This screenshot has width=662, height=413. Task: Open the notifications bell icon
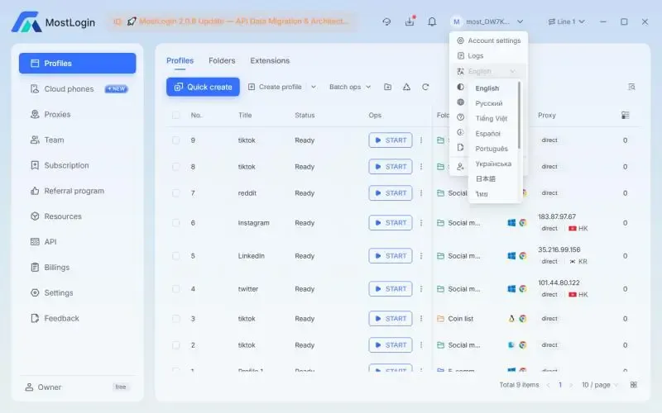point(432,21)
